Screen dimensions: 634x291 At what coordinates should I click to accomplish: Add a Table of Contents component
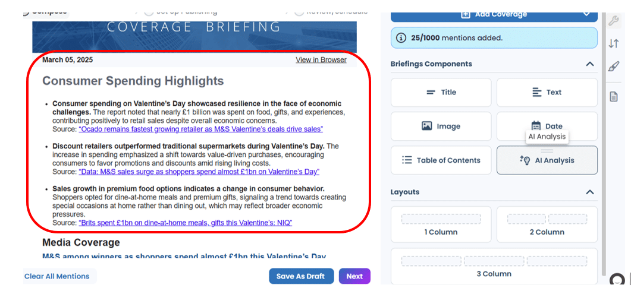point(441,160)
